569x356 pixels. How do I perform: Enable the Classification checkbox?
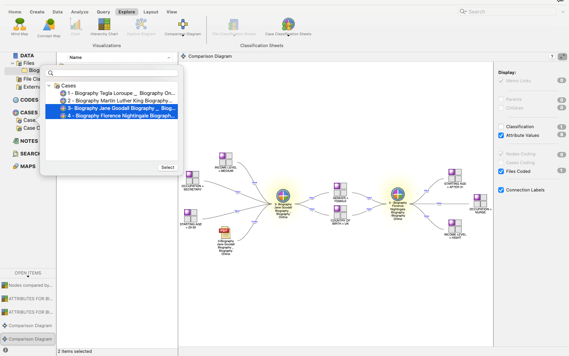click(501, 127)
